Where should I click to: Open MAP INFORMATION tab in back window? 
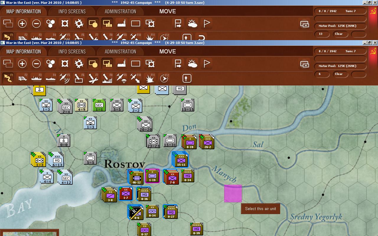(24, 12)
